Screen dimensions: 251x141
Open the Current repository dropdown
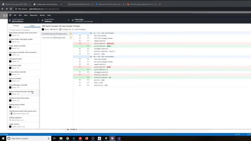pos(24,20)
